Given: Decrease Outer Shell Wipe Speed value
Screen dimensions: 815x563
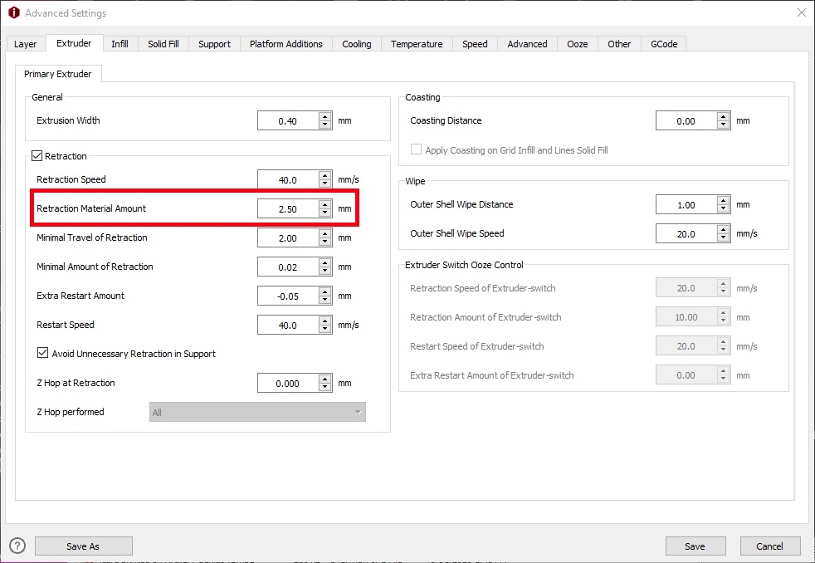Looking at the screenshot, I should (x=724, y=237).
